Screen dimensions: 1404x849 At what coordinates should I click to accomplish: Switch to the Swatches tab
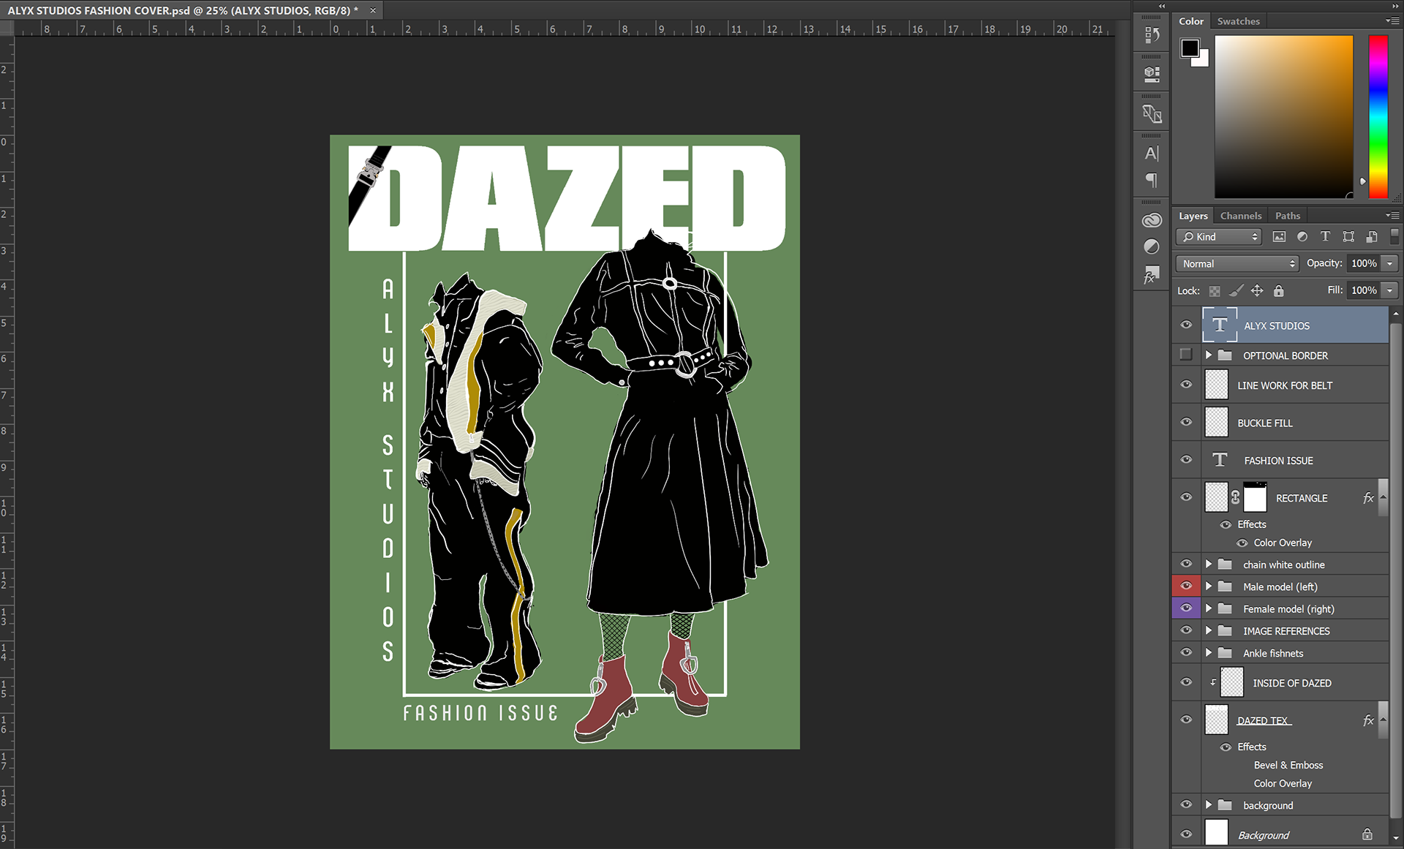coord(1238,21)
